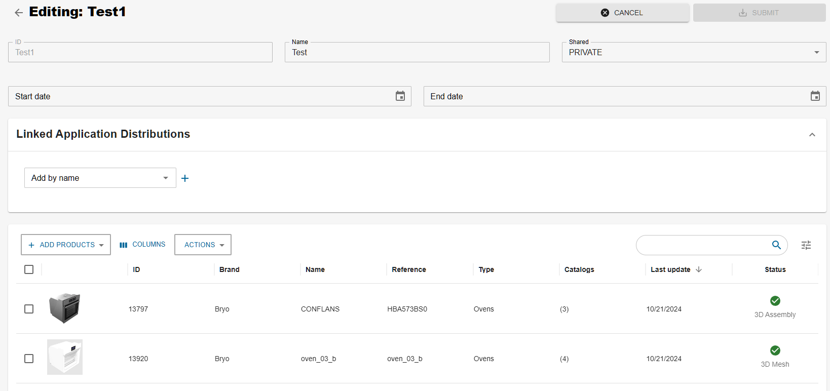The width and height of the screenshot is (830, 391).
Task: Click the 3D Mesh status label
Action: coord(775,364)
